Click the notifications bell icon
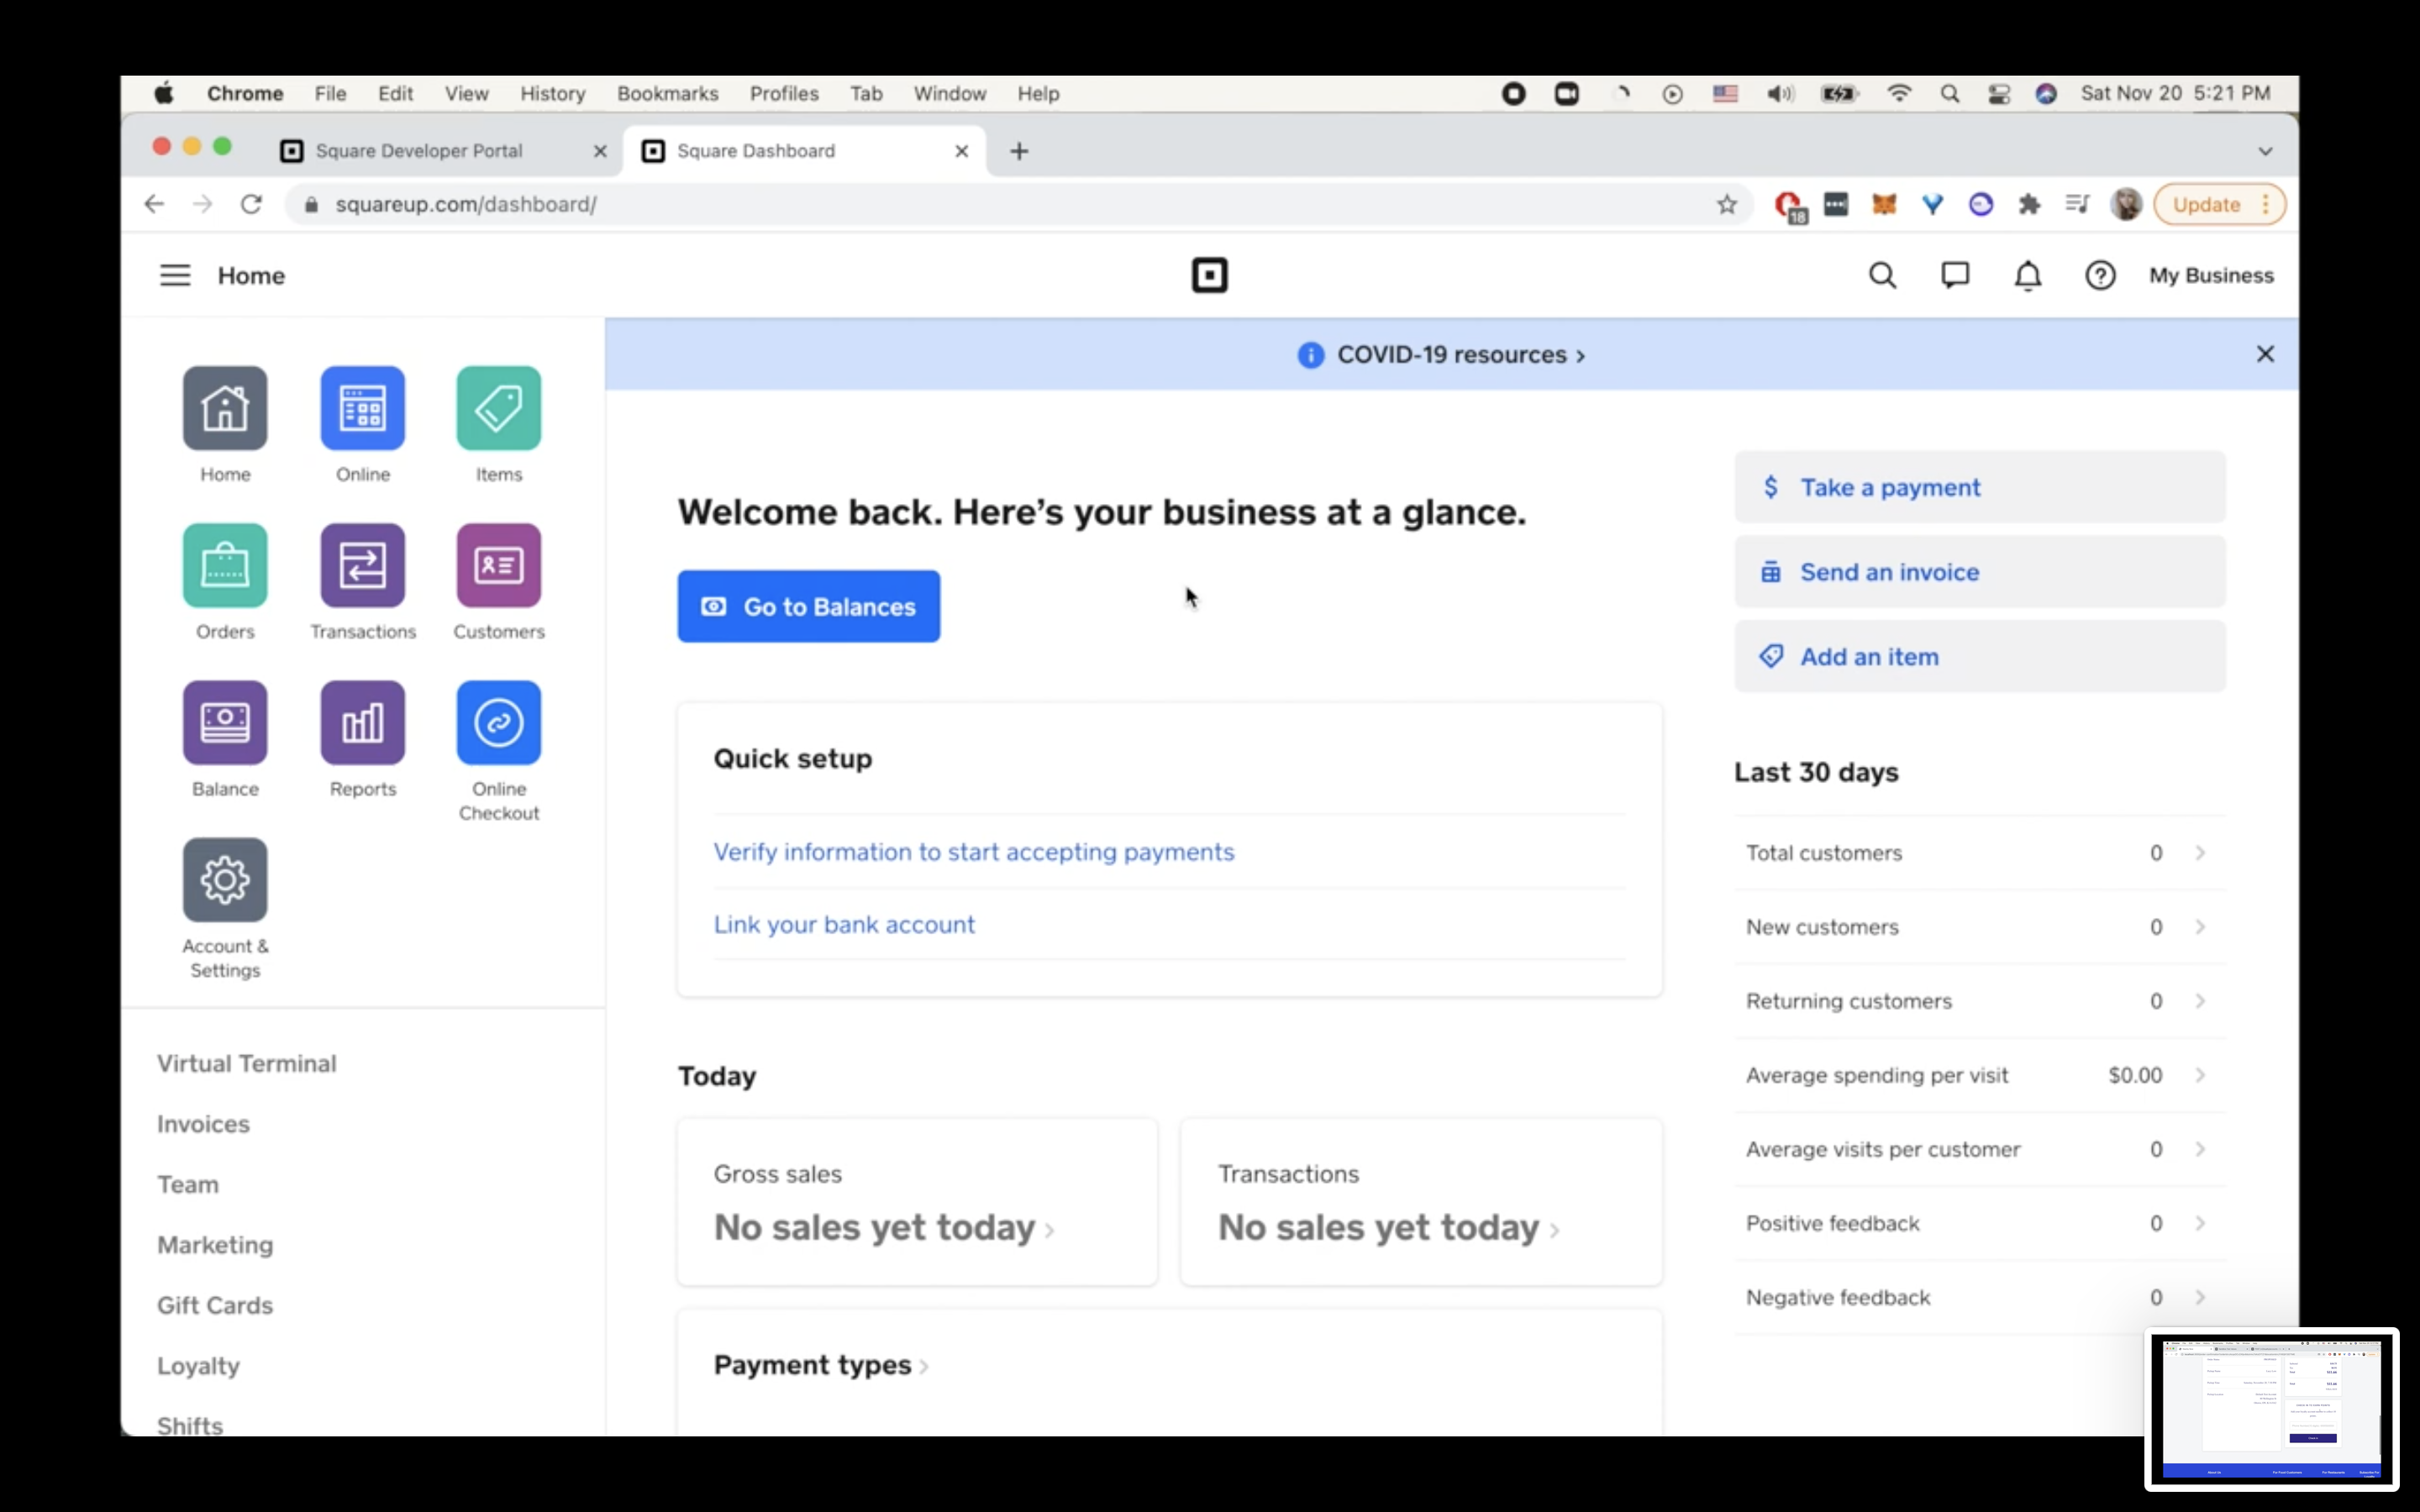This screenshot has width=2420, height=1512. click(2027, 275)
